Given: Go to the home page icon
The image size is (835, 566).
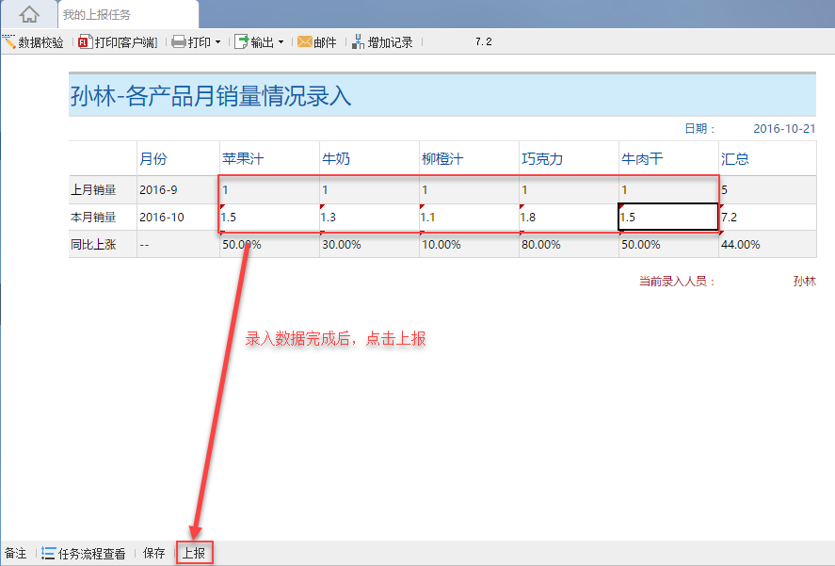Looking at the screenshot, I should click(29, 14).
